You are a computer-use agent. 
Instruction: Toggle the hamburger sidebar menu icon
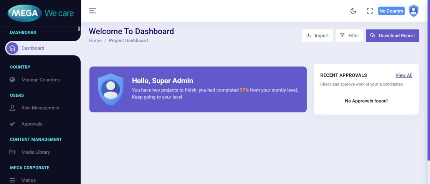[93, 11]
